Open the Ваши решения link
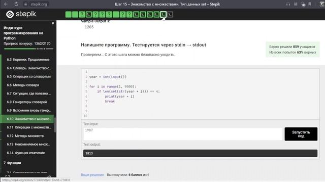This screenshot has width=325, height=182. point(92,174)
